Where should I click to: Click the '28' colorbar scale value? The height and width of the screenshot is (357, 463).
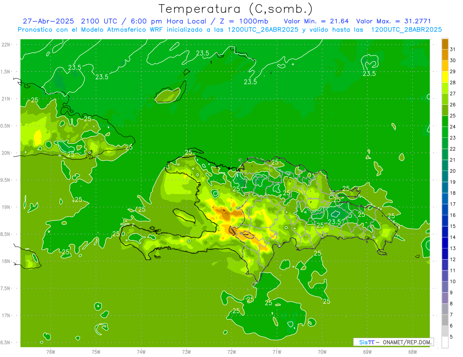click(453, 82)
